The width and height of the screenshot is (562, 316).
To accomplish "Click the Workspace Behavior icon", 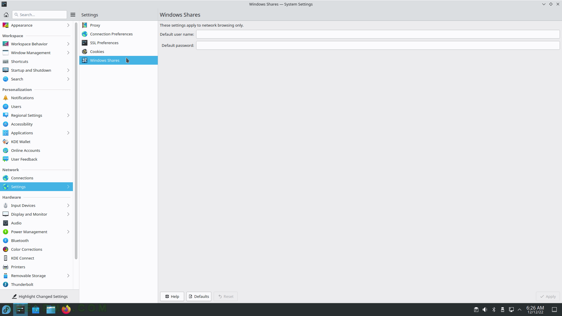I will [6, 44].
